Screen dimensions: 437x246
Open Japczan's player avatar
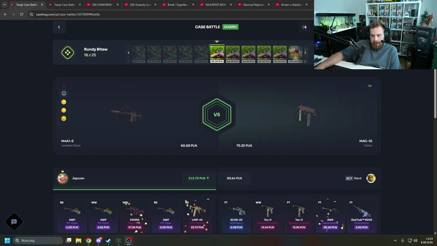(x=62, y=178)
